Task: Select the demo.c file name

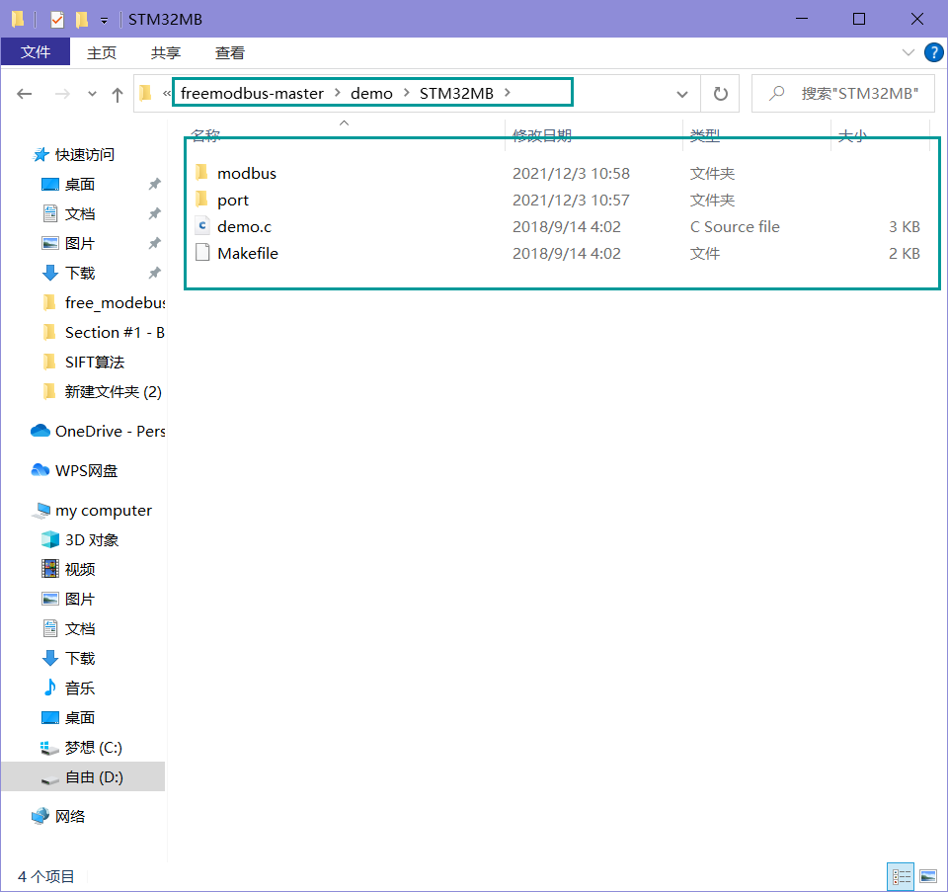Action: (244, 227)
